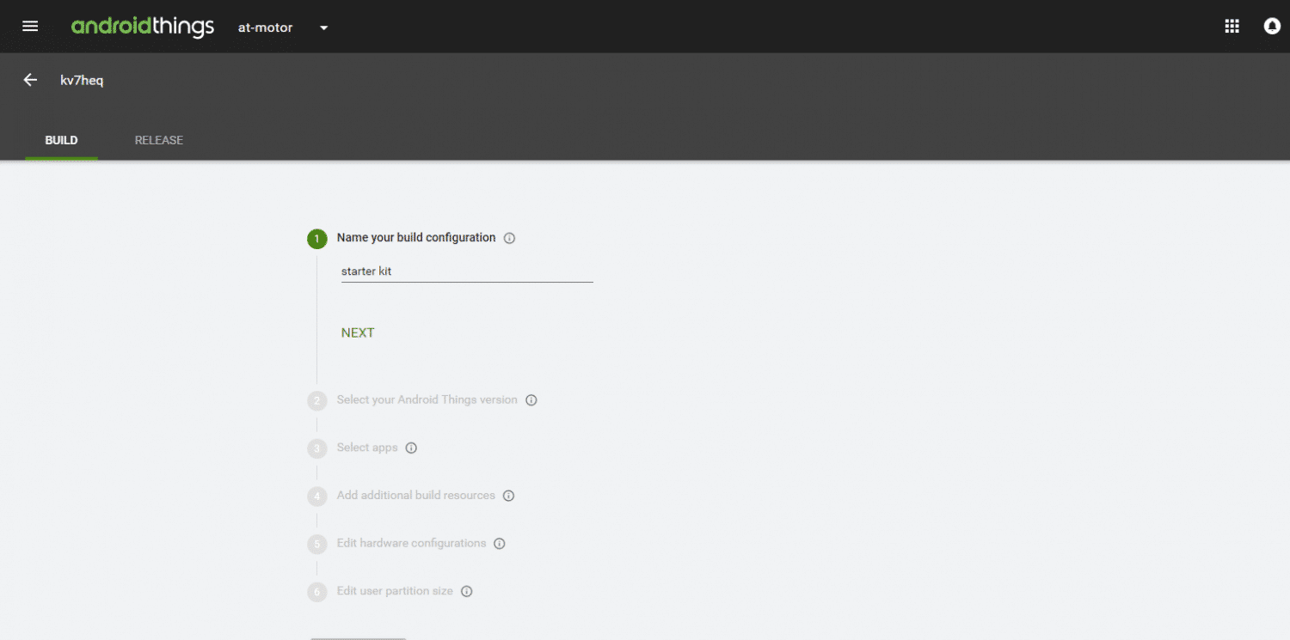This screenshot has width=1290, height=640.
Task: Open step 2 Select your Android Things version
Action: coord(427,400)
